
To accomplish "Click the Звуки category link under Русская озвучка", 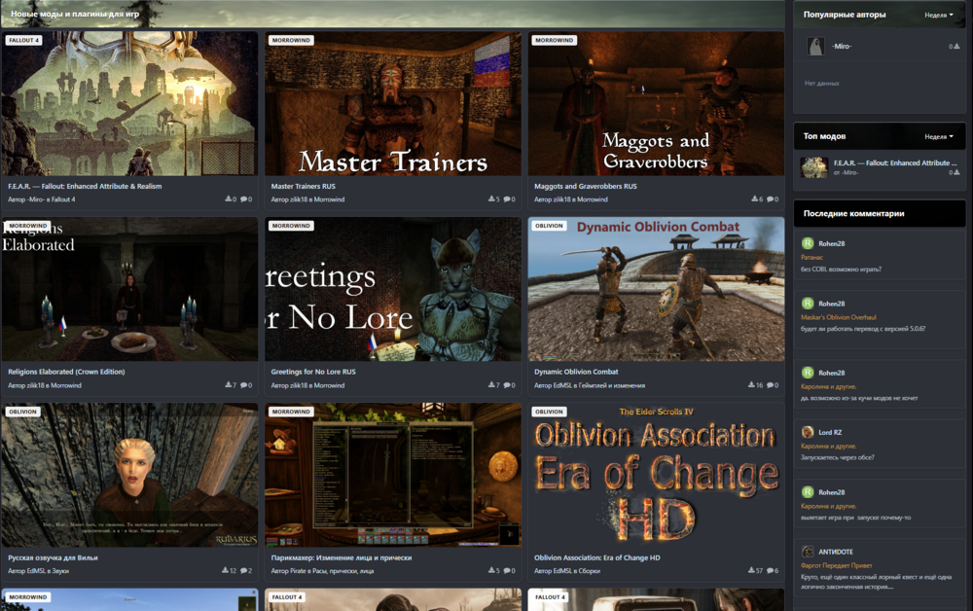I will [x=60, y=571].
